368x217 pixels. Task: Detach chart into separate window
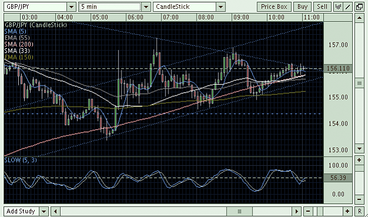point(359,7)
